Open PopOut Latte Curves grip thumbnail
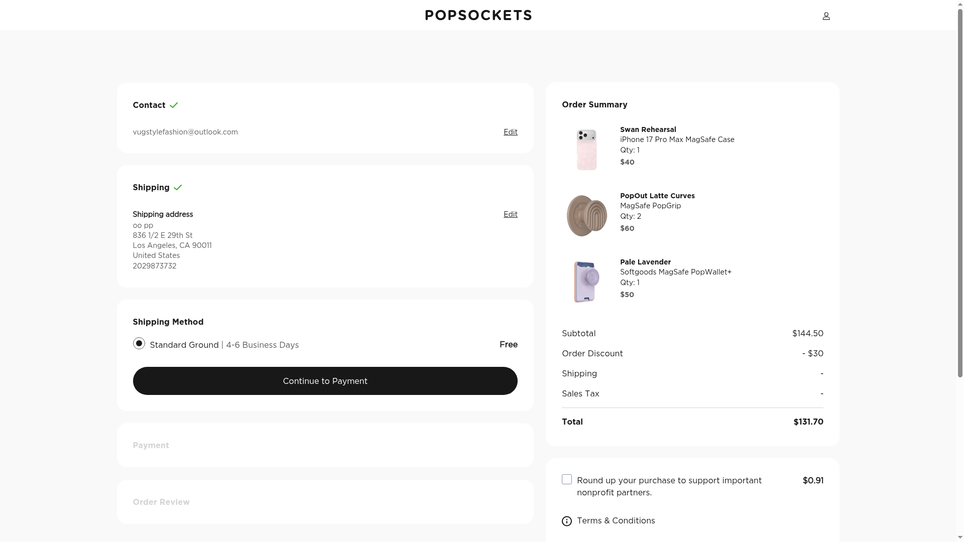964x542 pixels. [x=586, y=216]
